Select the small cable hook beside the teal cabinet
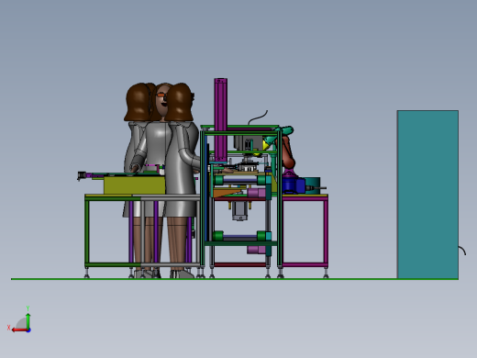This screenshot has height=358, width=477. [462, 251]
